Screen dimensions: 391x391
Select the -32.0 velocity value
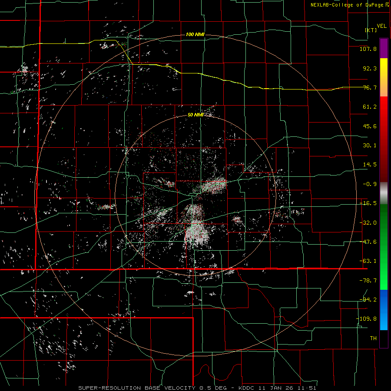click(x=368, y=223)
